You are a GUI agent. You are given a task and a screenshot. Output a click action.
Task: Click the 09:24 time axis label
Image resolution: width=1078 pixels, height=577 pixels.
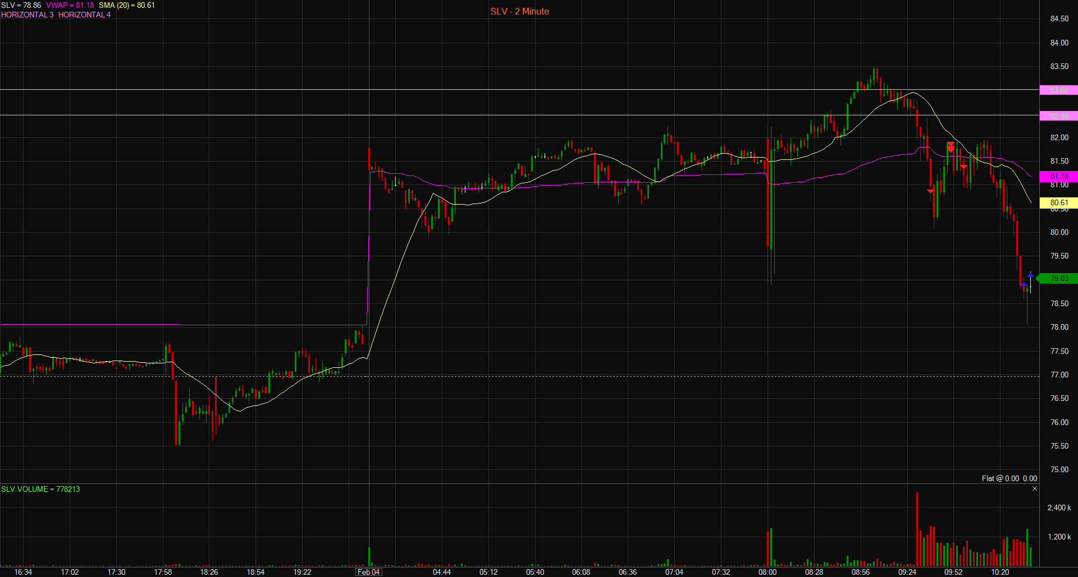[907, 572]
